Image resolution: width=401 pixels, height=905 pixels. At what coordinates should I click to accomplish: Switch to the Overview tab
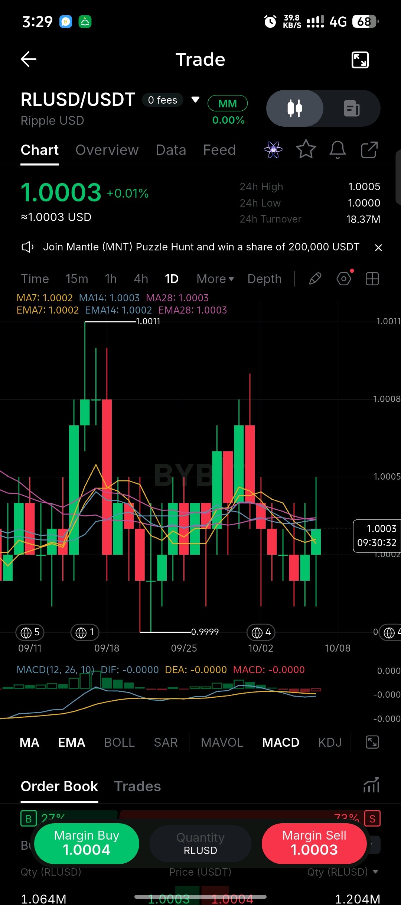point(107,150)
